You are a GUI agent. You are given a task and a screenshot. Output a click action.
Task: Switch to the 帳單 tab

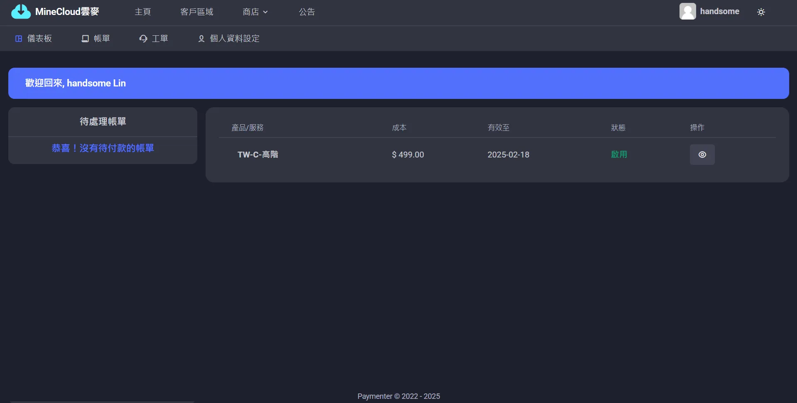[102, 39]
